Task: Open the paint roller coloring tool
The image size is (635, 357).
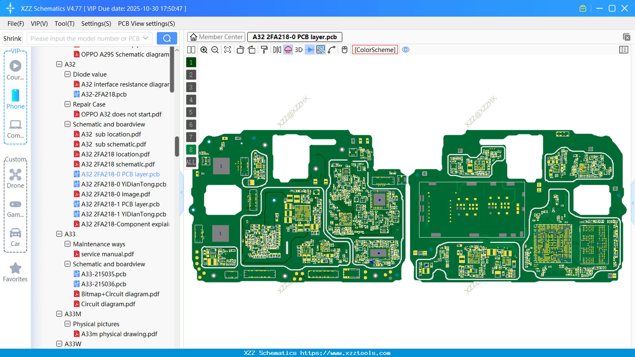Action: click(264, 50)
